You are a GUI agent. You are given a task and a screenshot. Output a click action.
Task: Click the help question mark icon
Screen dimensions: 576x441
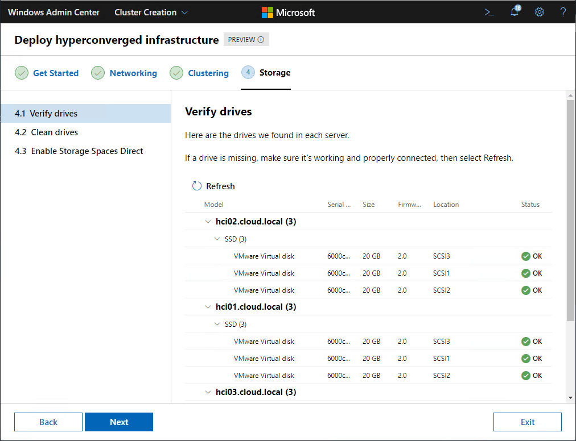click(563, 12)
